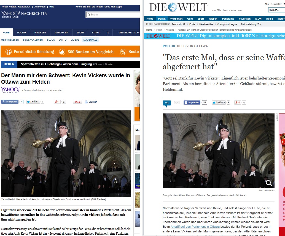
Task: Click the Yahoo Nachrichten logo
Action: click(24, 14)
